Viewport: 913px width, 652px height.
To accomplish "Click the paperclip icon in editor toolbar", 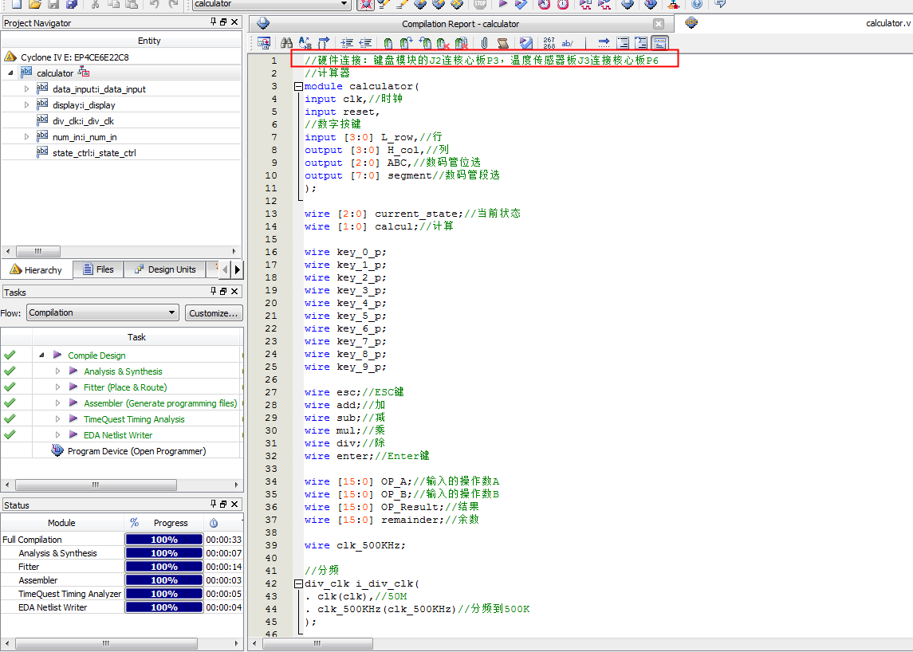I will (x=484, y=43).
